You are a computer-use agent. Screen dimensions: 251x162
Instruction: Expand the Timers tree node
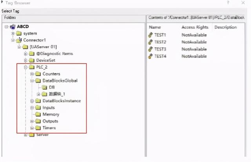(x=32, y=128)
